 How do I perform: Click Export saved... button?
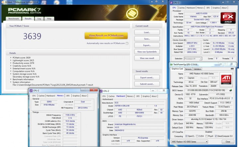147,77
